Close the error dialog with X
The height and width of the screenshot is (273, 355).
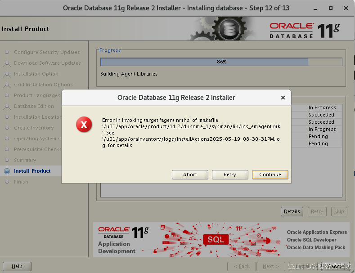point(283,98)
